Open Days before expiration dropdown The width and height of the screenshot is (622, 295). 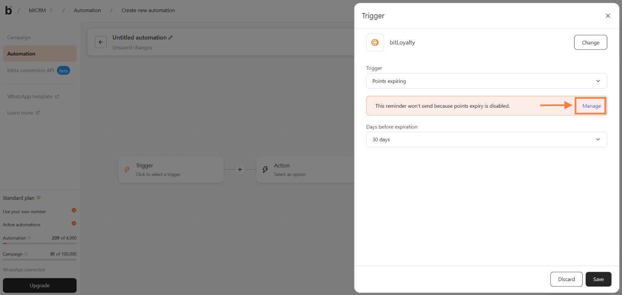coord(487,140)
